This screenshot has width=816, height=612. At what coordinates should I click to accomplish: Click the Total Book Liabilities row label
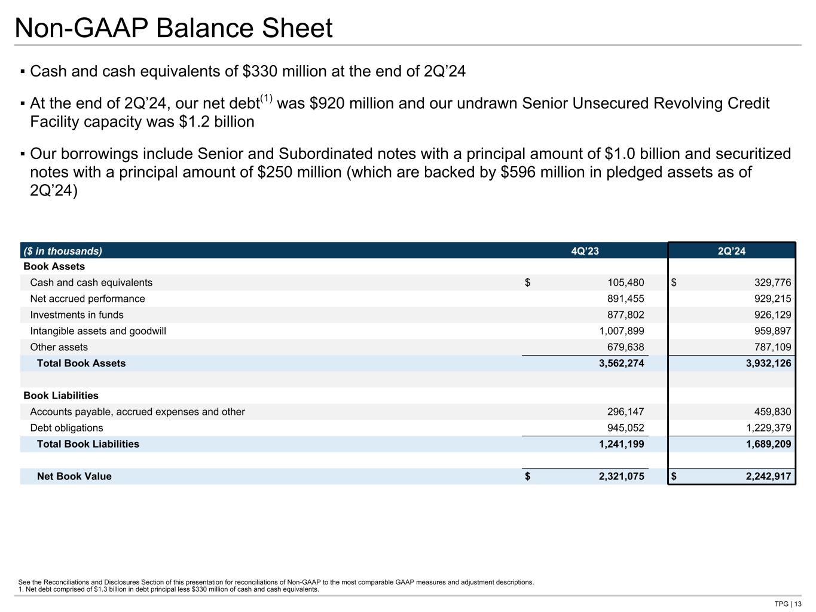[x=88, y=444]
